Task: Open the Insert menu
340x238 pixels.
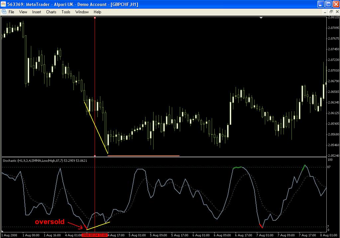Action: point(37,12)
